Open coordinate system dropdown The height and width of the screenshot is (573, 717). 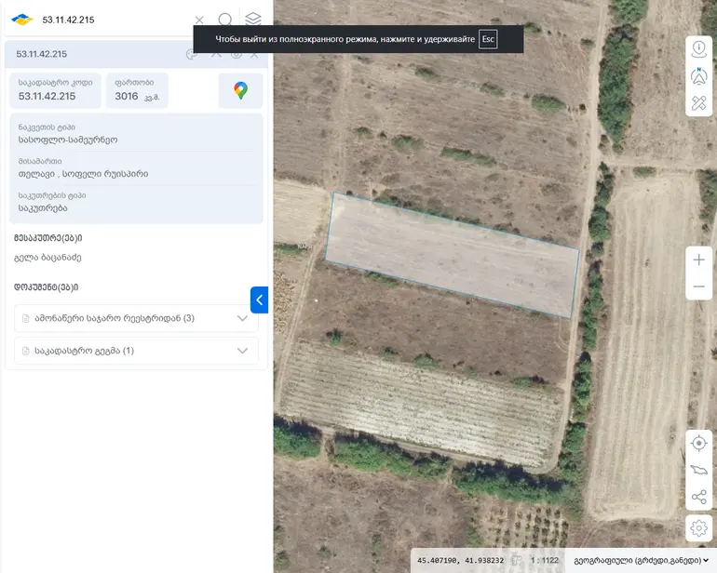641,560
